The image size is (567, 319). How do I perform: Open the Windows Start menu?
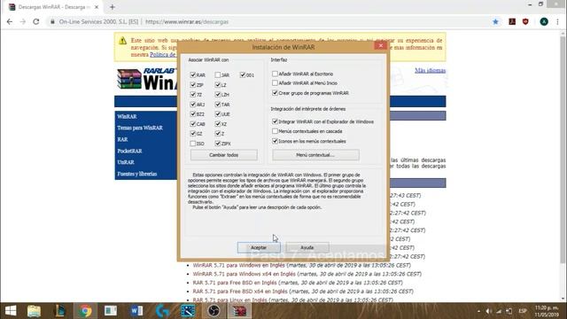[x=11, y=311]
